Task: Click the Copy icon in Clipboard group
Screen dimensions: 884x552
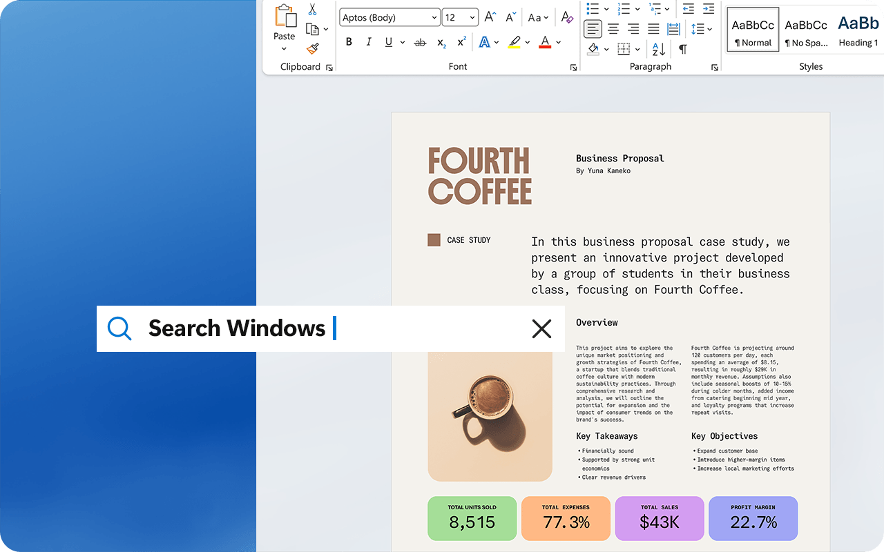Action: (x=313, y=29)
